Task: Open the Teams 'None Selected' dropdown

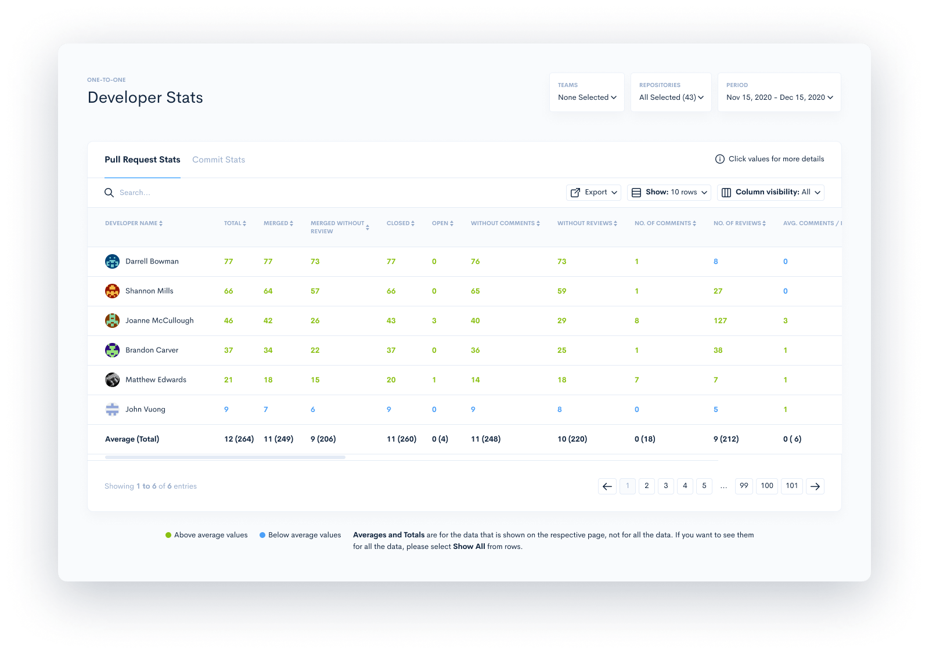Action: click(x=586, y=97)
